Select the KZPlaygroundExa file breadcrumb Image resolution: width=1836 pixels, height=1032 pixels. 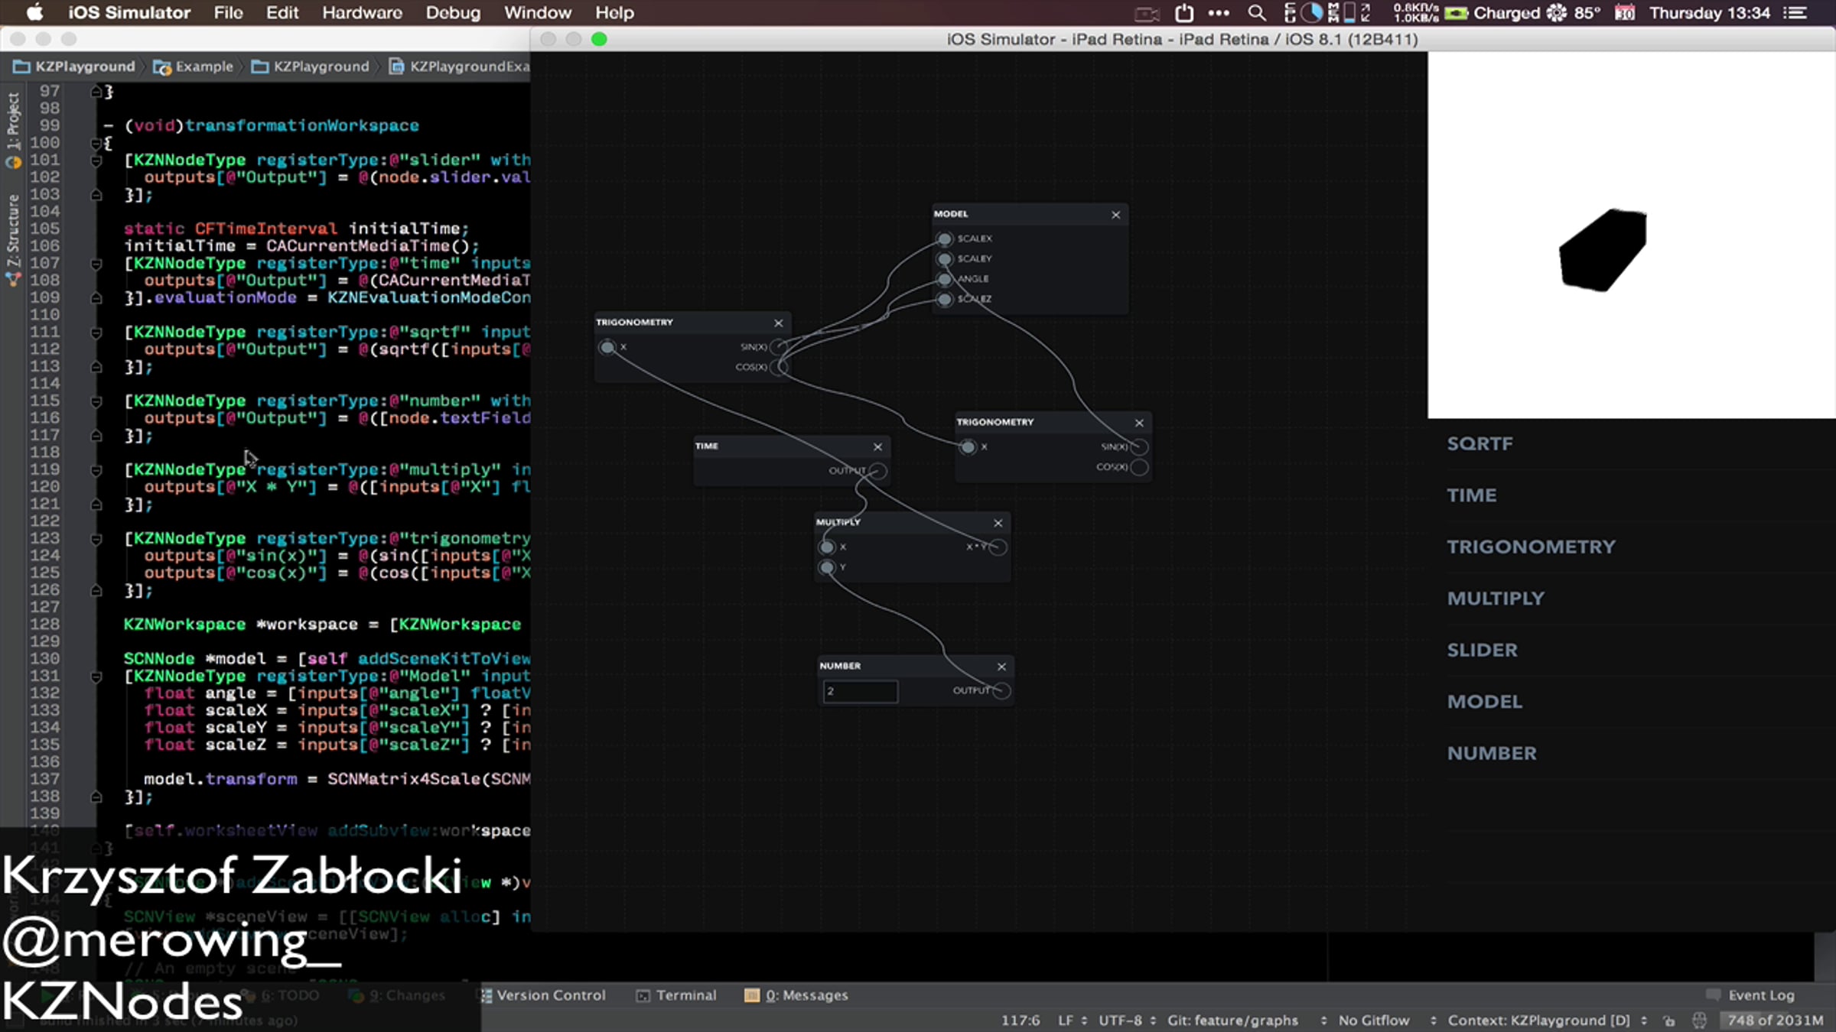[461, 67]
